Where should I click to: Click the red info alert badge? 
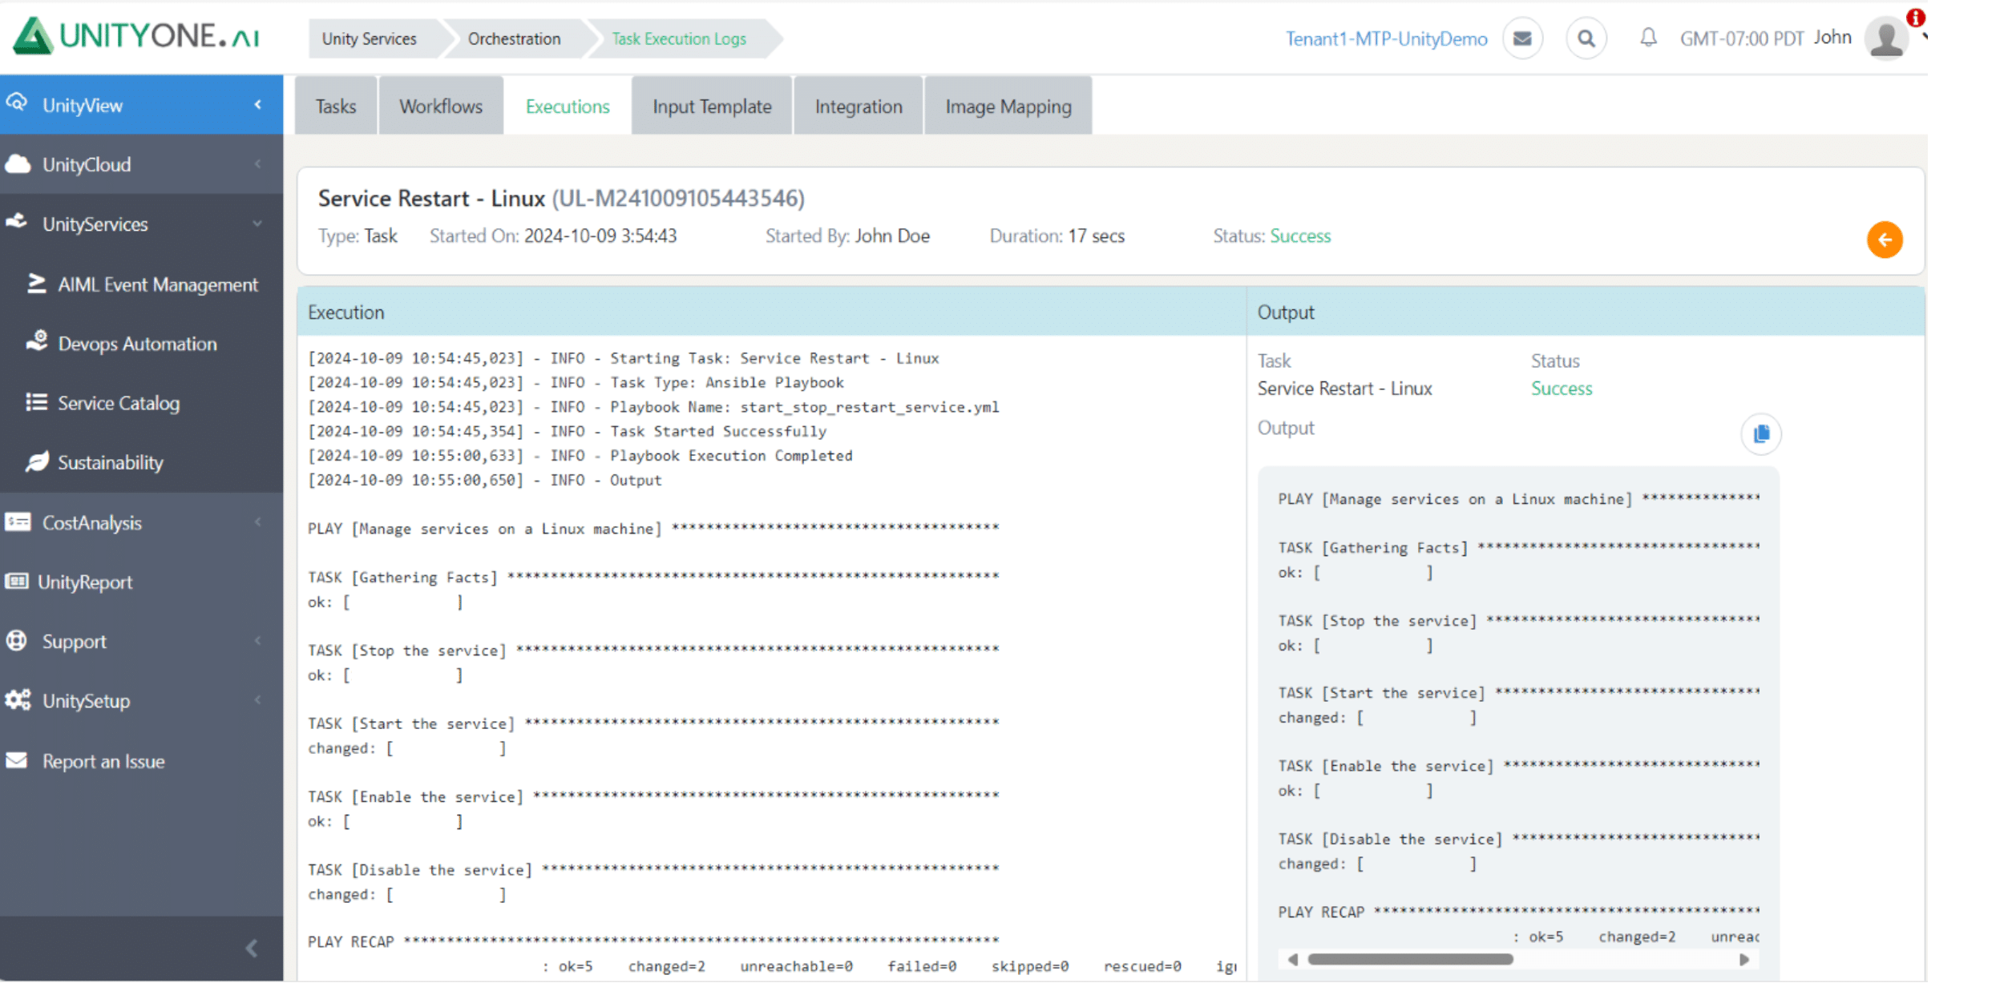[1915, 18]
